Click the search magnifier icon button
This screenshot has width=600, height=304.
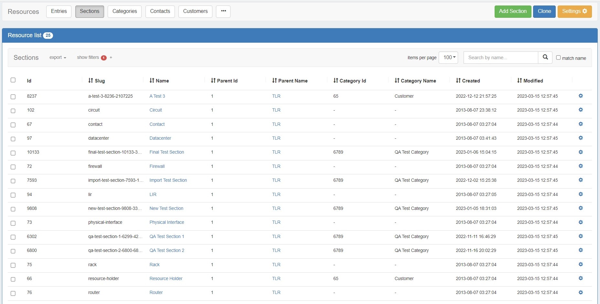[x=545, y=57]
